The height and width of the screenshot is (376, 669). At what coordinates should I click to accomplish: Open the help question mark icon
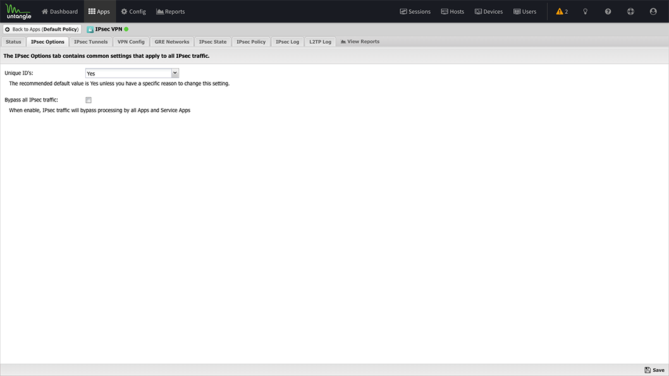(608, 12)
